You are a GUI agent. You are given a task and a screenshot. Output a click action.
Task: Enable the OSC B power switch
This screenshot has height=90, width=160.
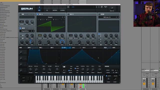pos(68,14)
